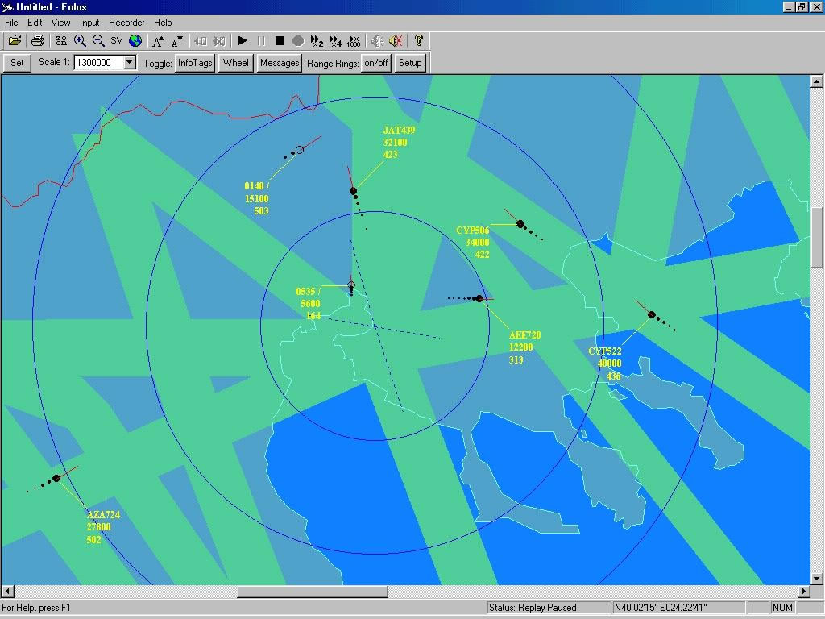The width and height of the screenshot is (825, 619).
Task: Increase text size with larger A icon
Action: (158, 40)
